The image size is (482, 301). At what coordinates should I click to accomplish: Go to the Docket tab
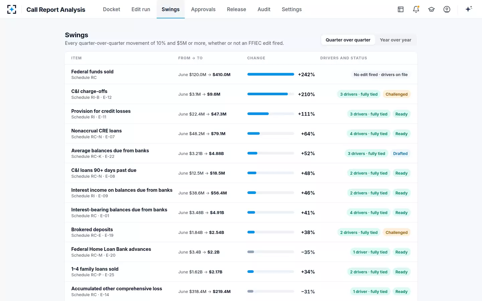pyautogui.click(x=111, y=9)
